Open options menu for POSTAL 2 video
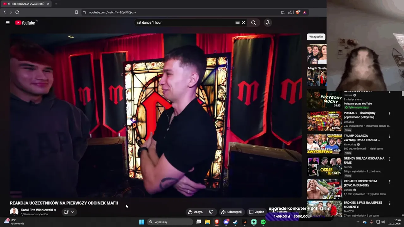This screenshot has height=227, width=404. click(390, 113)
